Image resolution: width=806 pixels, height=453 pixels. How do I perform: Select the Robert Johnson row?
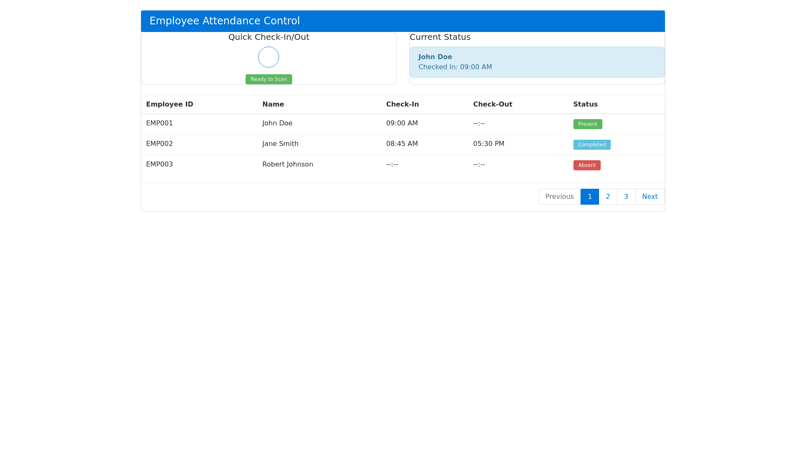(288, 164)
